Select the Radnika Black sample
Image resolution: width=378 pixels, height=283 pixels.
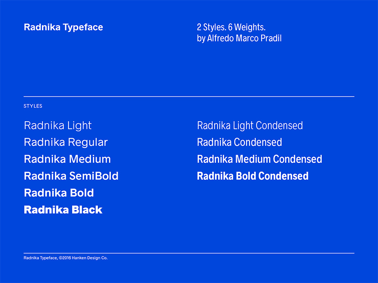pos(63,210)
